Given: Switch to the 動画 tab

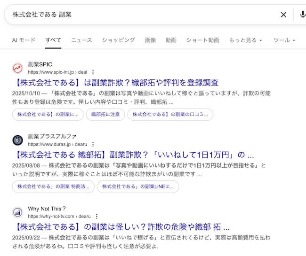Looking at the screenshot, I should [x=171, y=40].
